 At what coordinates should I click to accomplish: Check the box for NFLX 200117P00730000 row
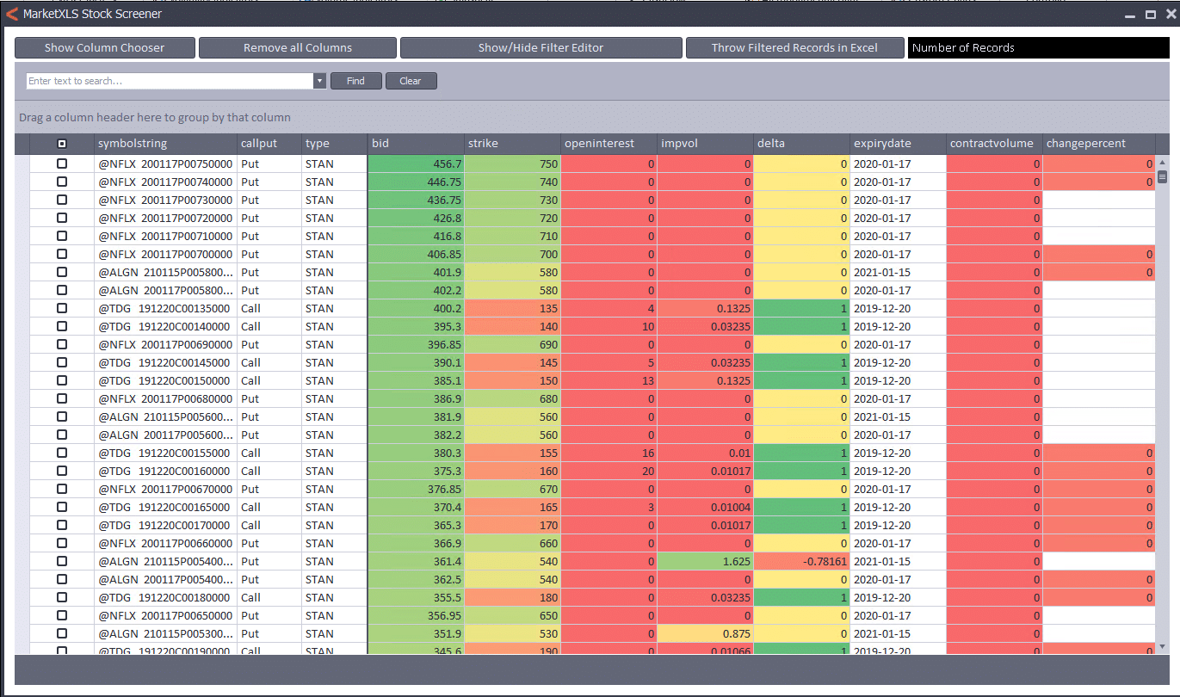[x=61, y=200]
